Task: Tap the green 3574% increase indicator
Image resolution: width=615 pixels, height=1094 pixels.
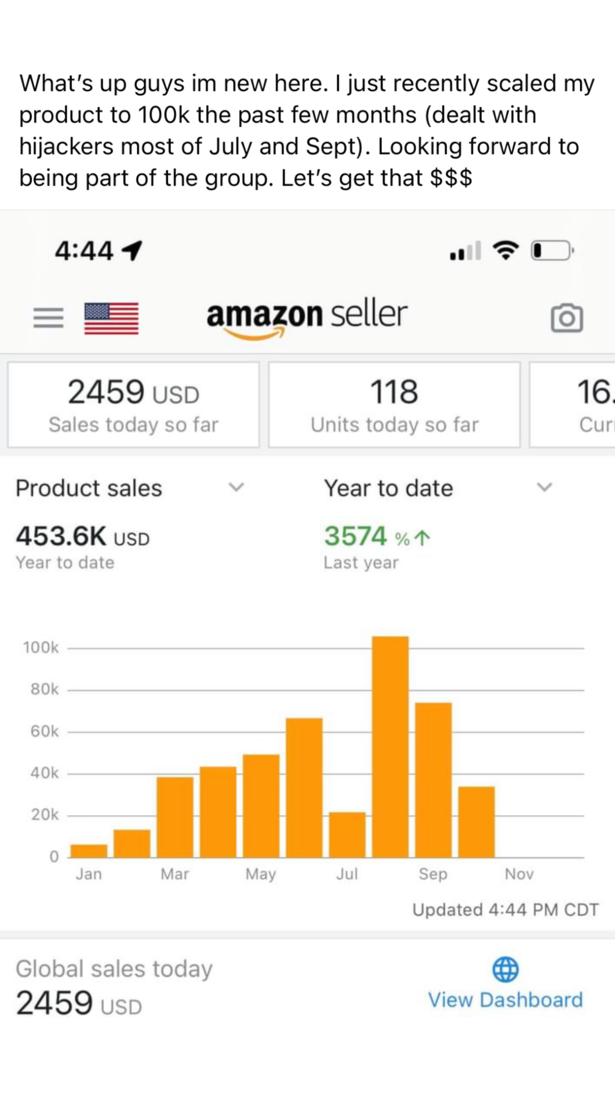Action: coord(377,536)
